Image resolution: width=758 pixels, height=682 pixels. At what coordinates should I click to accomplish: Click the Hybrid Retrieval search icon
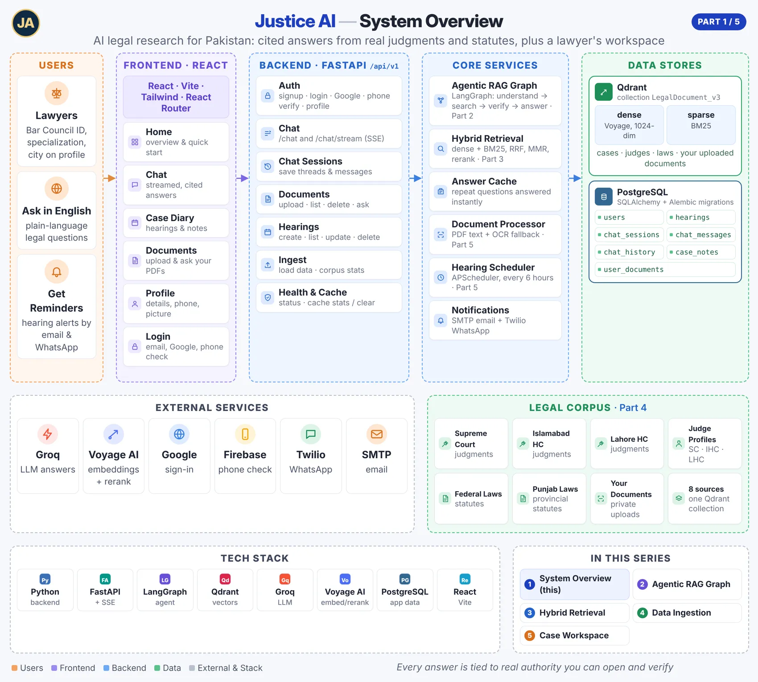click(x=441, y=149)
